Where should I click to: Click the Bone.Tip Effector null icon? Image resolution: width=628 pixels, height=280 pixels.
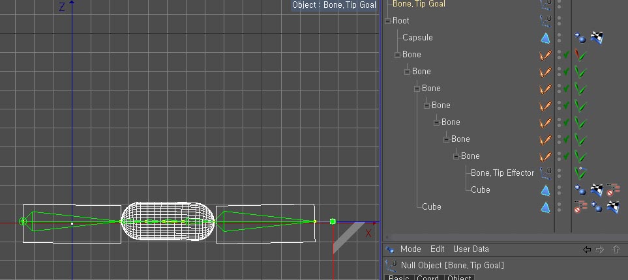545,173
